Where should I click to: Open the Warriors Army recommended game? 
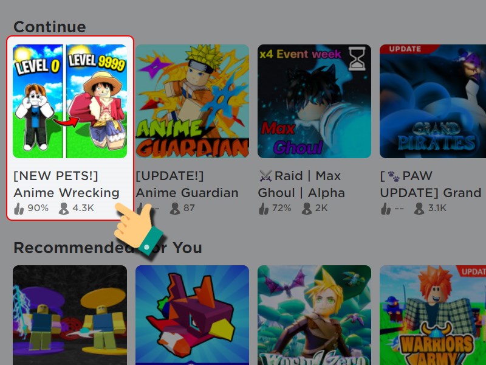pos(433,315)
